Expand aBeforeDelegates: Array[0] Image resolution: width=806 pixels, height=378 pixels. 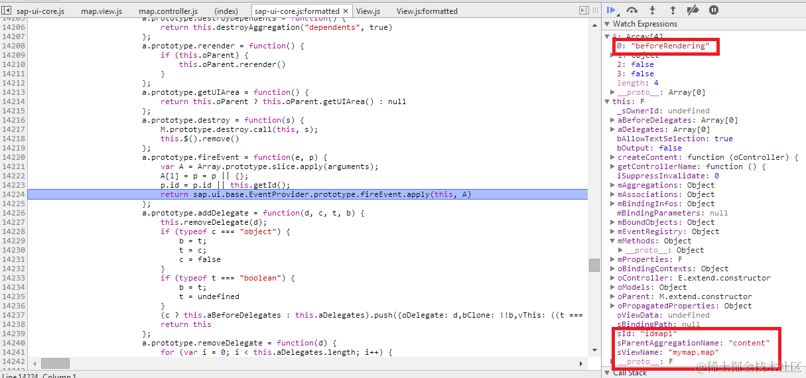coord(612,120)
